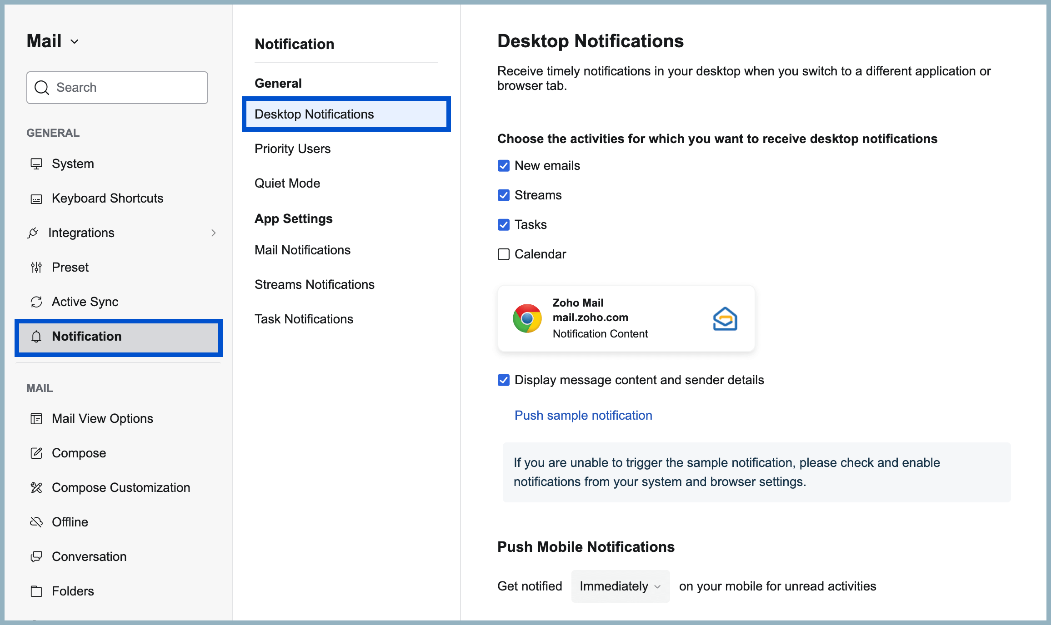Image resolution: width=1051 pixels, height=625 pixels.
Task: Open the Mail module dropdown
Action: coord(75,41)
